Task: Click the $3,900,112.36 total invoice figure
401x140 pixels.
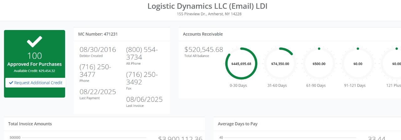Action: [x=180, y=138]
